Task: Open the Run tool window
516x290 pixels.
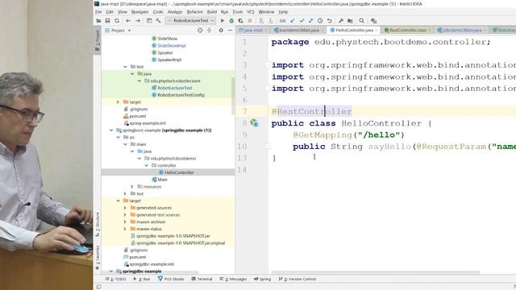Action: click(x=142, y=279)
